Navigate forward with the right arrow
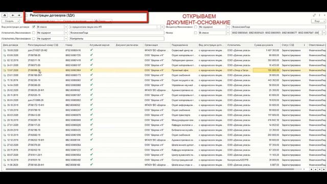This screenshot has width=327, height=184. point(19,15)
